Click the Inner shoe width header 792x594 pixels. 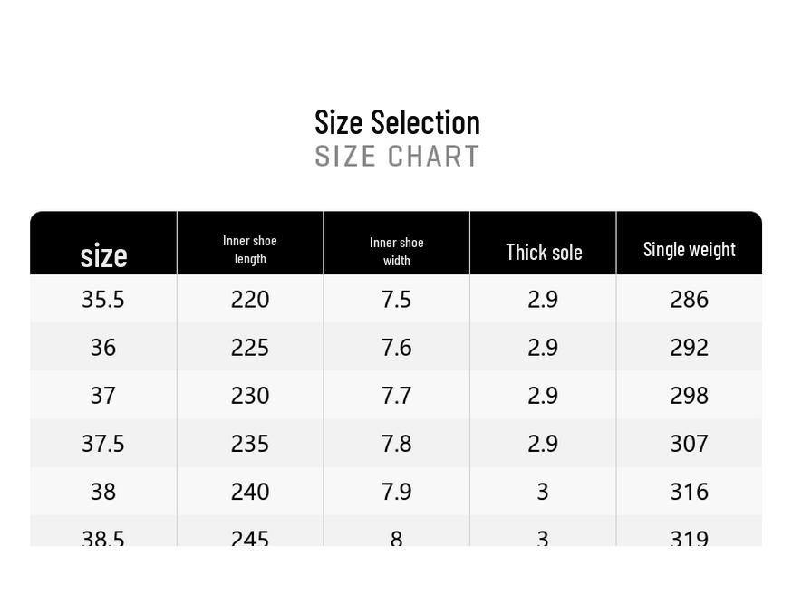(x=396, y=251)
